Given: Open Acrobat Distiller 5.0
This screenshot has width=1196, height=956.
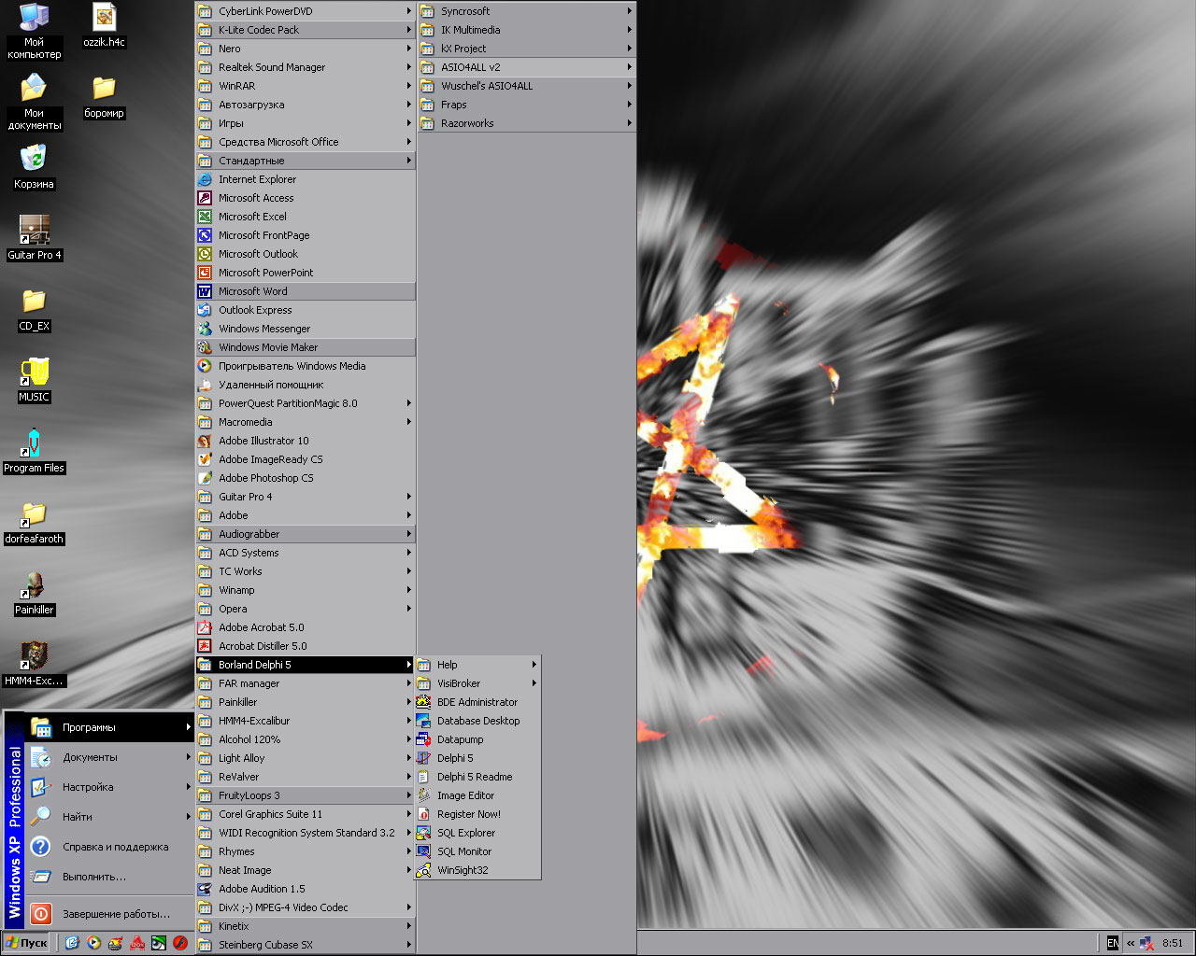Looking at the screenshot, I should point(306,646).
